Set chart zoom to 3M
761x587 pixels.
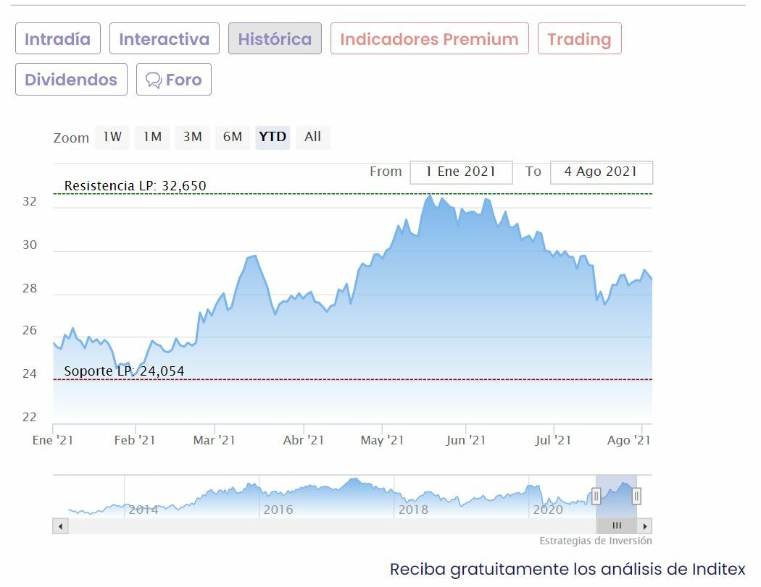click(192, 137)
